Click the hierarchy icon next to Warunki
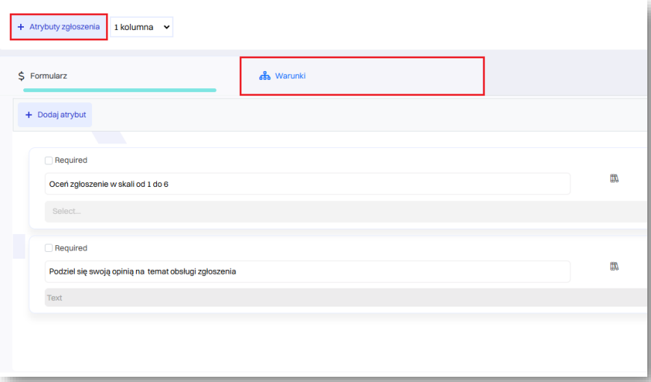Viewport: 651px width, 382px height. tap(264, 76)
